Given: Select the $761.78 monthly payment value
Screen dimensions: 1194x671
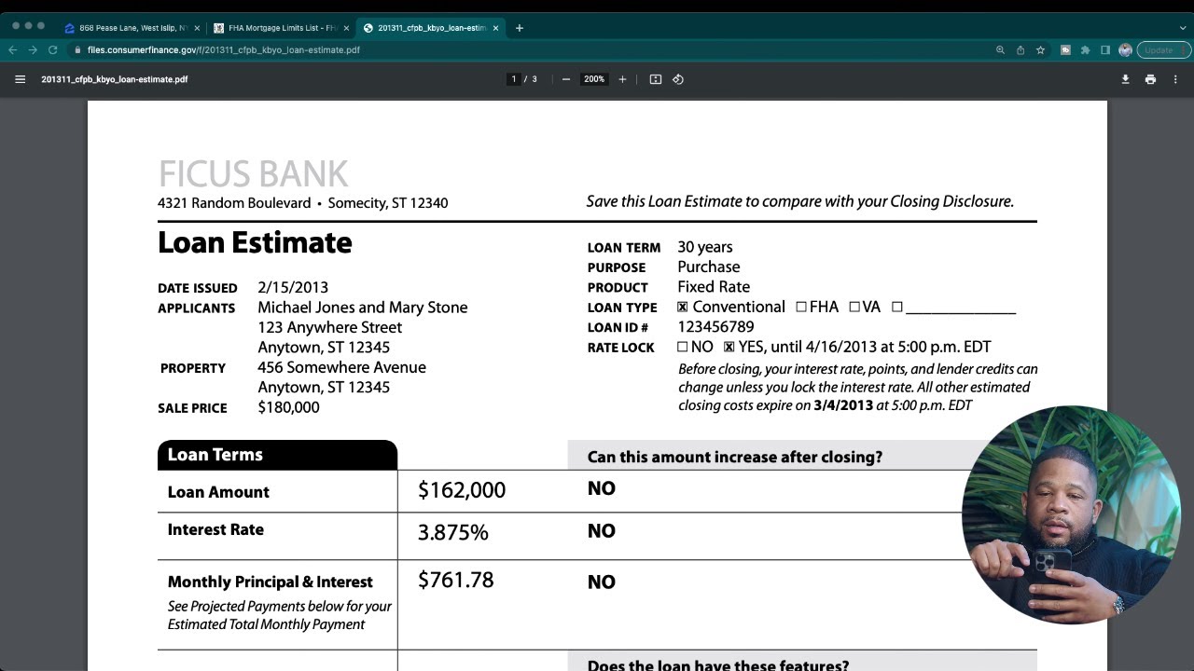Looking at the screenshot, I should click(x=455, y=580).
